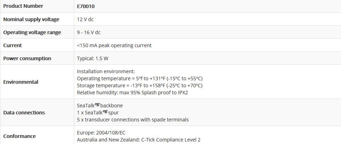Select the Typical: 1.5 W value

(x=92, y=58)
